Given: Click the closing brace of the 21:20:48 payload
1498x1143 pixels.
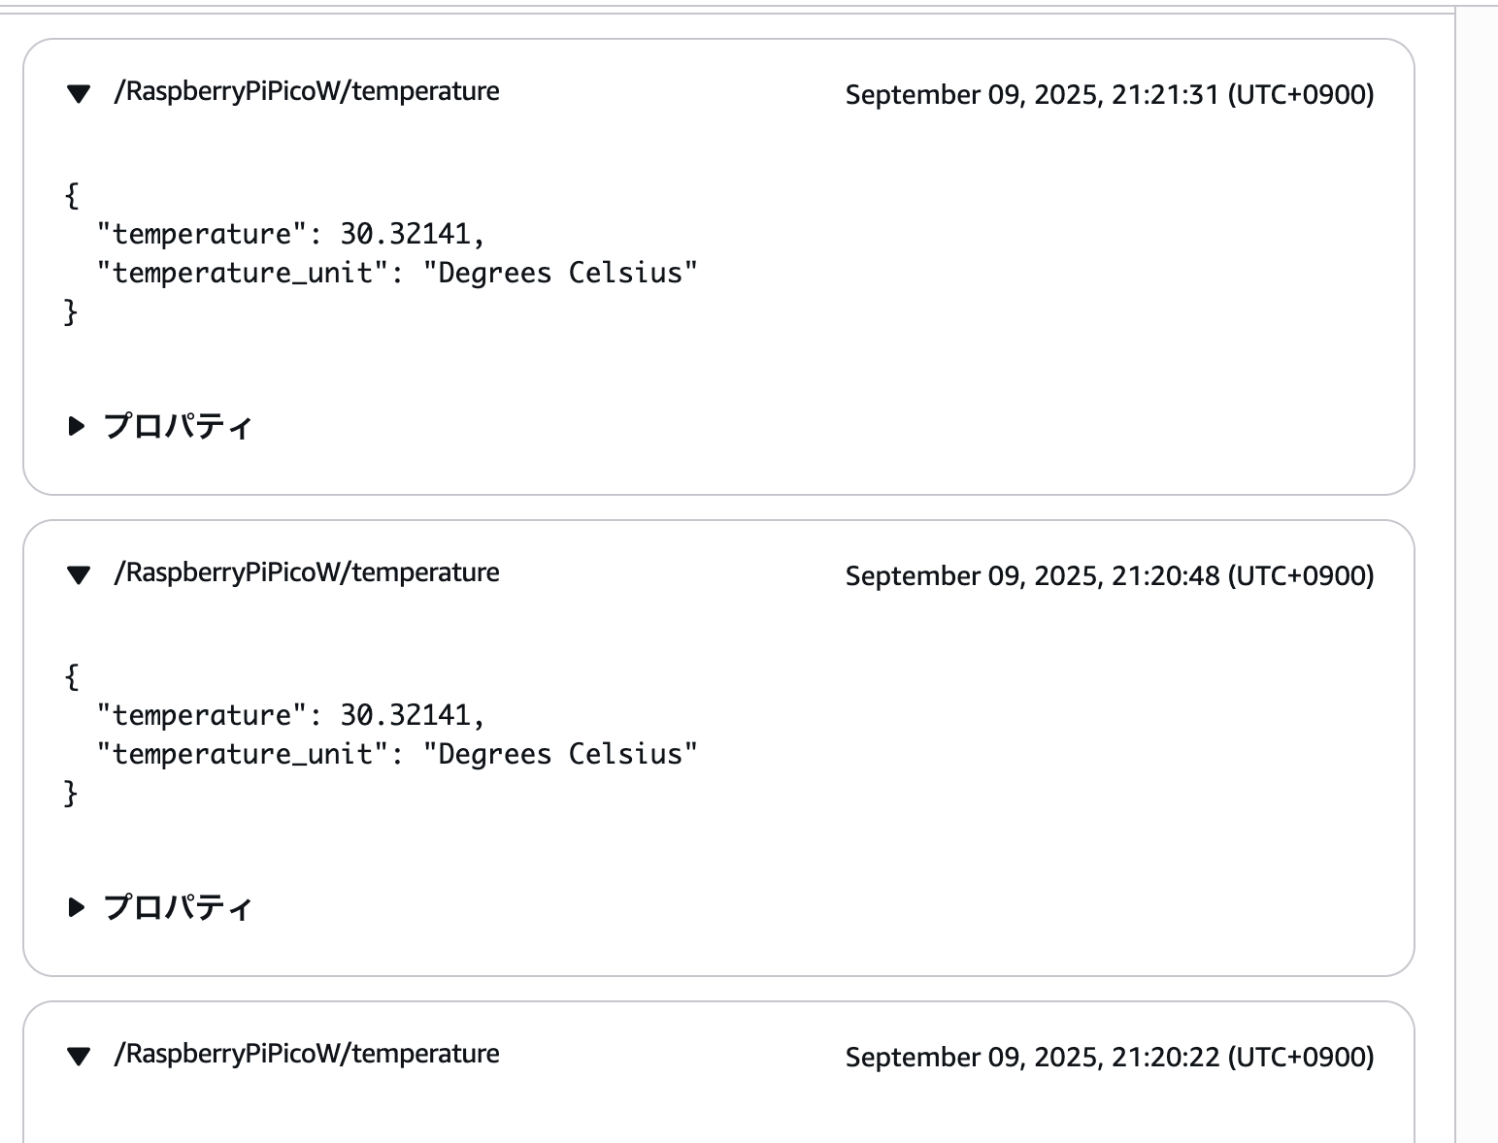Looking at the screenshot, I should [x=71, y=794].
